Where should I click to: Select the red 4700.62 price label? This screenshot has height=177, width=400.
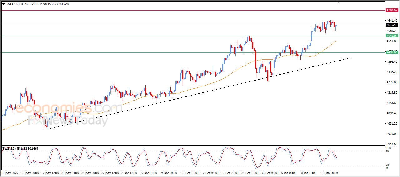click(x=392, y=10)
